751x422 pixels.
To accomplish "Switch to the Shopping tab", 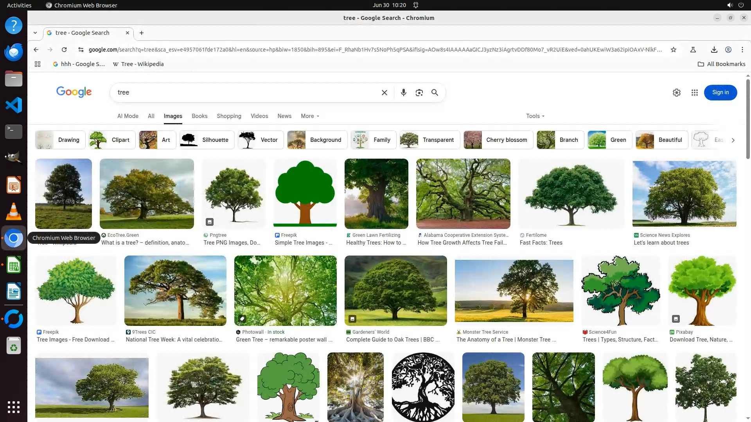I will (229, 116).
